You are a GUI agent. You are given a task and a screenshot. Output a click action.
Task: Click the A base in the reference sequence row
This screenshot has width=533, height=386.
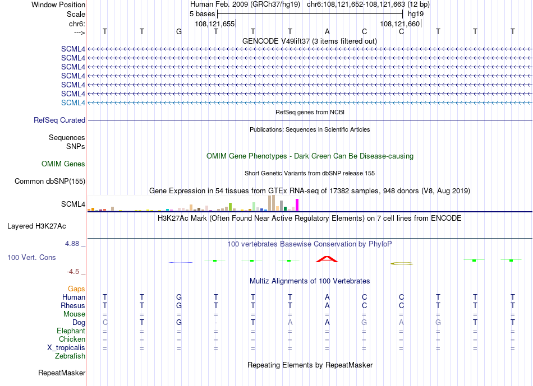coord(327,31)
